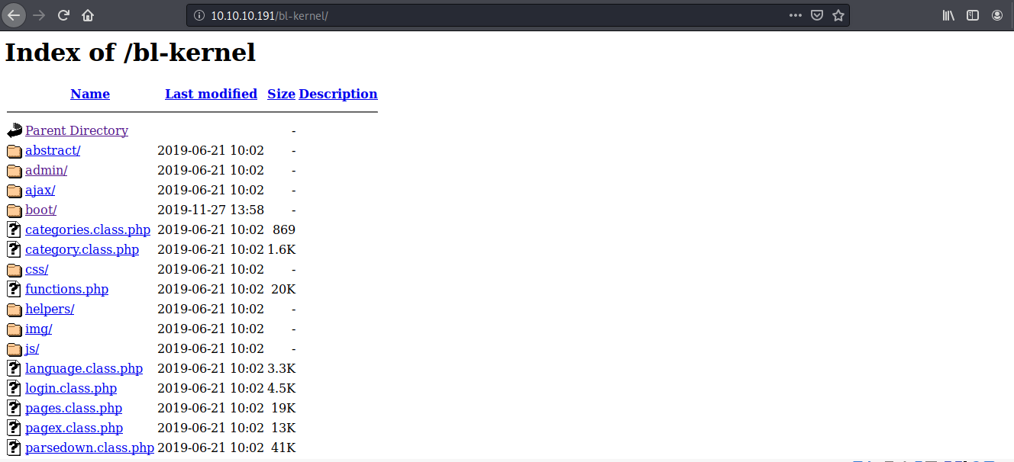Open login.class.php file link
The height and width of the screenshot is (462, 1014).
coord(70,388)
